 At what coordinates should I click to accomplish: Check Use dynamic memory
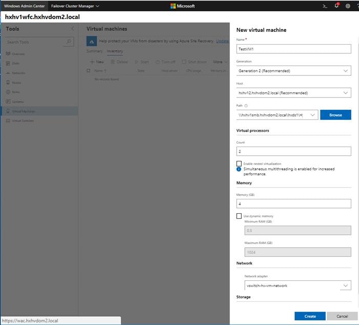coord(239,216)
